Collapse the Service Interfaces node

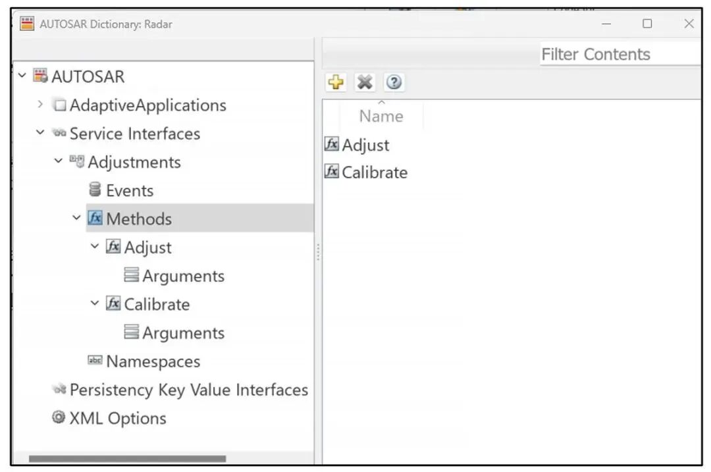pyautogui.click(x=40, y=132)
